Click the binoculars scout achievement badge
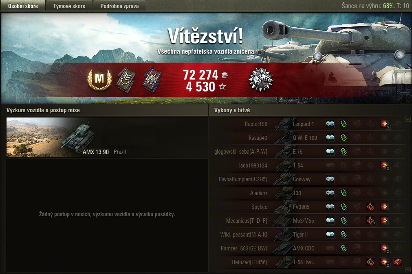Image resolution: width=412 pixels, height=274 pixels. (x=261, y=80)
